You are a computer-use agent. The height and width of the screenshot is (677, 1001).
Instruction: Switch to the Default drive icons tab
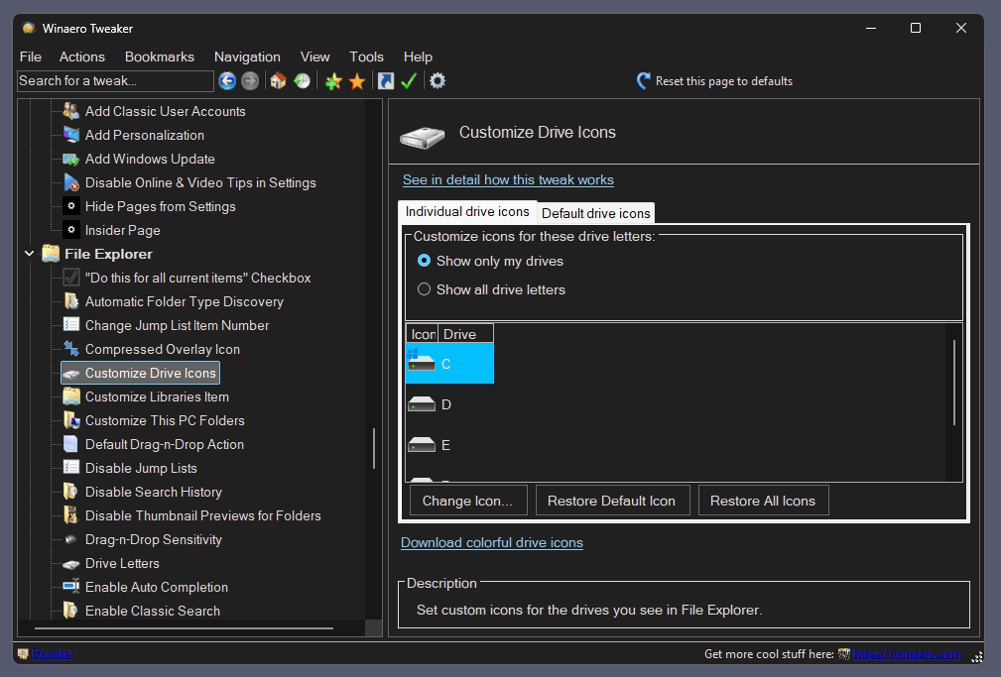pos(595,213)
